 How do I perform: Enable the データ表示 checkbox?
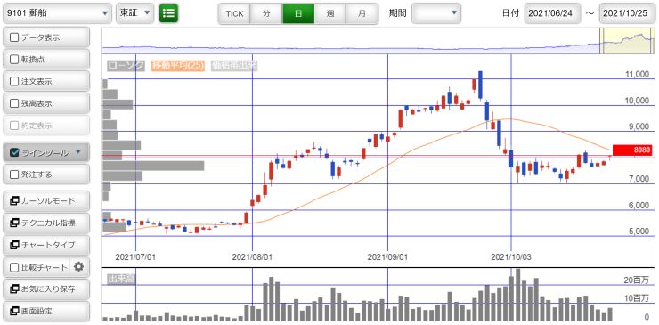[x=14, y=37]
